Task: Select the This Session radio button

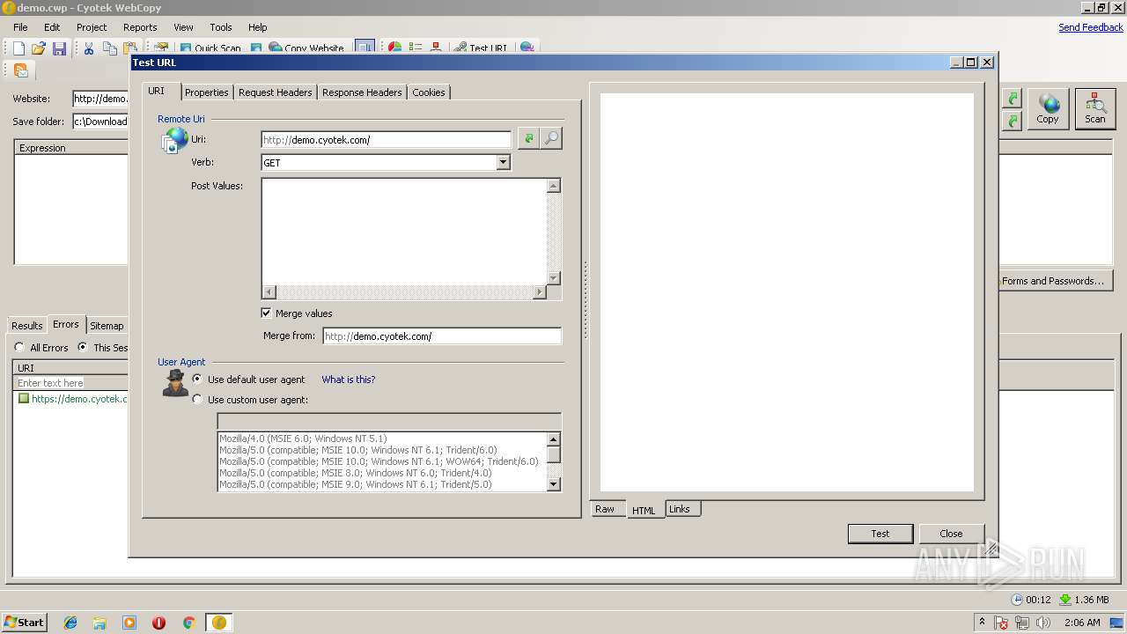Action: tap(83, 347)
